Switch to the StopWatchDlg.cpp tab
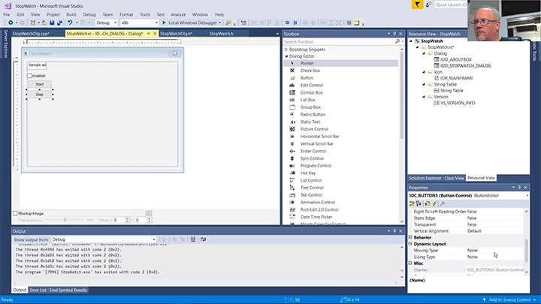The image size is (541, 304). point(31,34)
